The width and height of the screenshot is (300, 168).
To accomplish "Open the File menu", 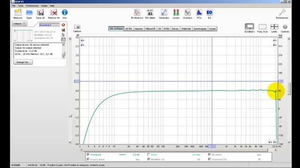I will [14, 6].
